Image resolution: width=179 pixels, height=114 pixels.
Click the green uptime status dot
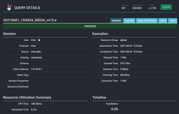coord(149,8)
